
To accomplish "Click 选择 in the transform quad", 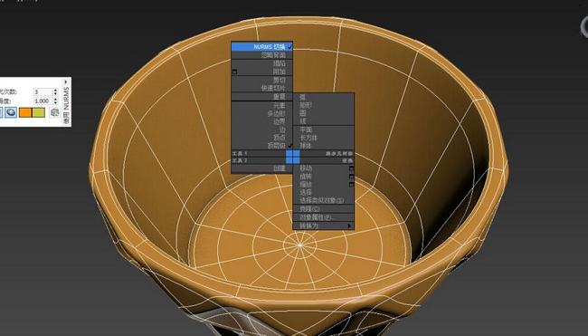I will pyautogui.click(x=323, y=193).
